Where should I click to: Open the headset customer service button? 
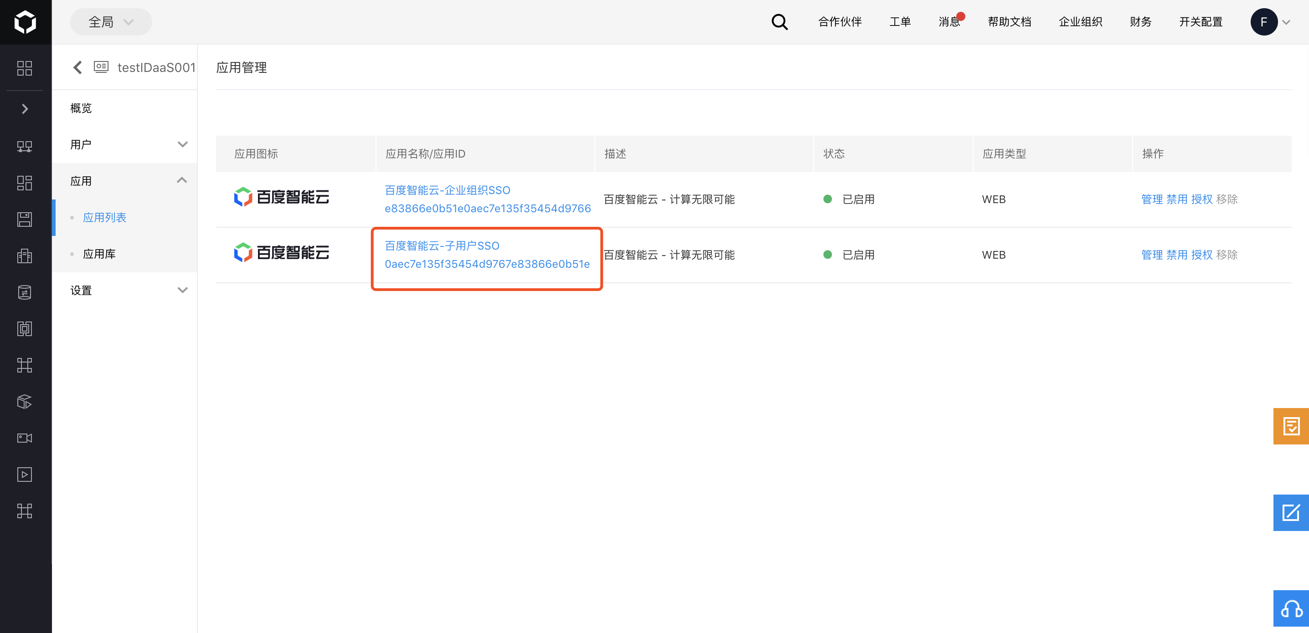click(x=1291, y=608)
